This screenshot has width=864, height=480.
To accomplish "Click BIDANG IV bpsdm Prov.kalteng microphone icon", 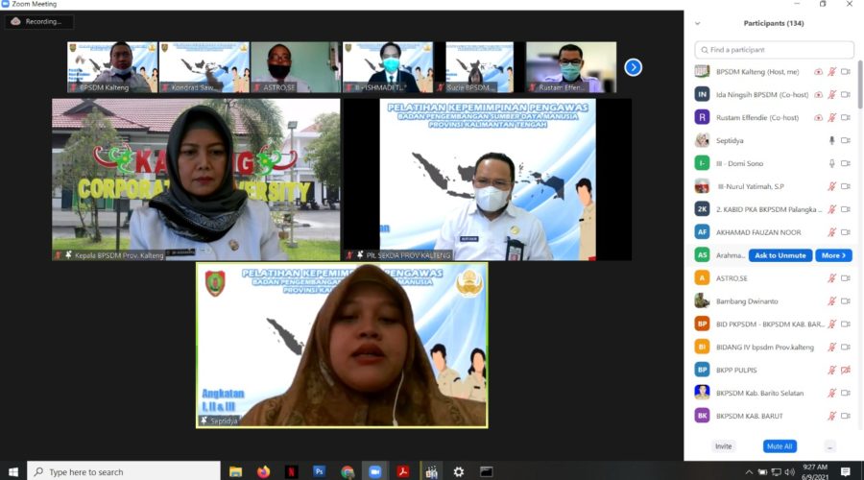I will click(x=832, y=348).
